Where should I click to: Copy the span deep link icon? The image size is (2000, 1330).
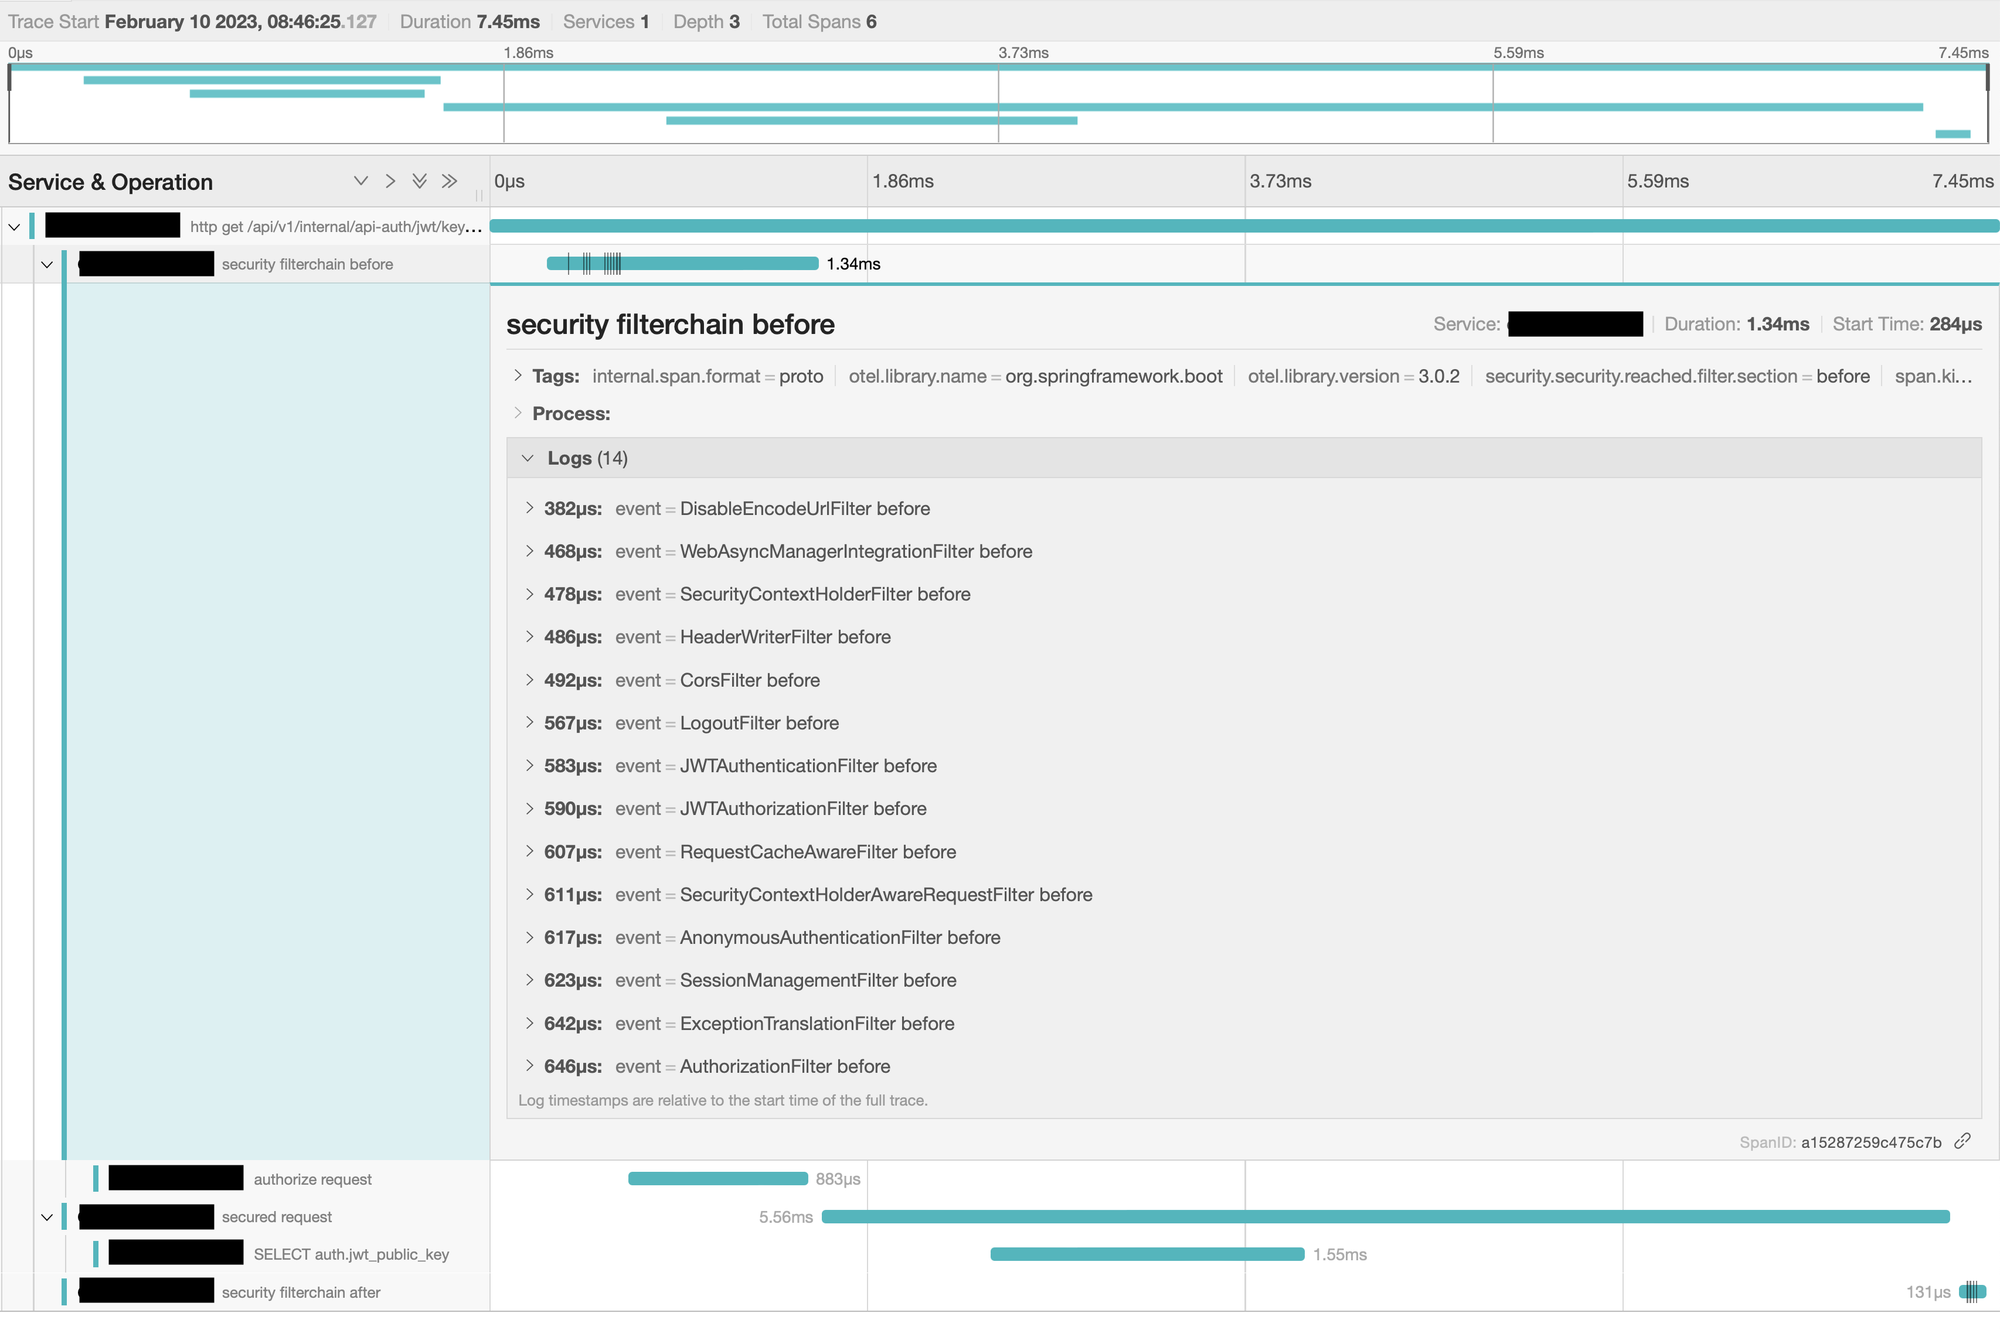tap(1962, 1141)
